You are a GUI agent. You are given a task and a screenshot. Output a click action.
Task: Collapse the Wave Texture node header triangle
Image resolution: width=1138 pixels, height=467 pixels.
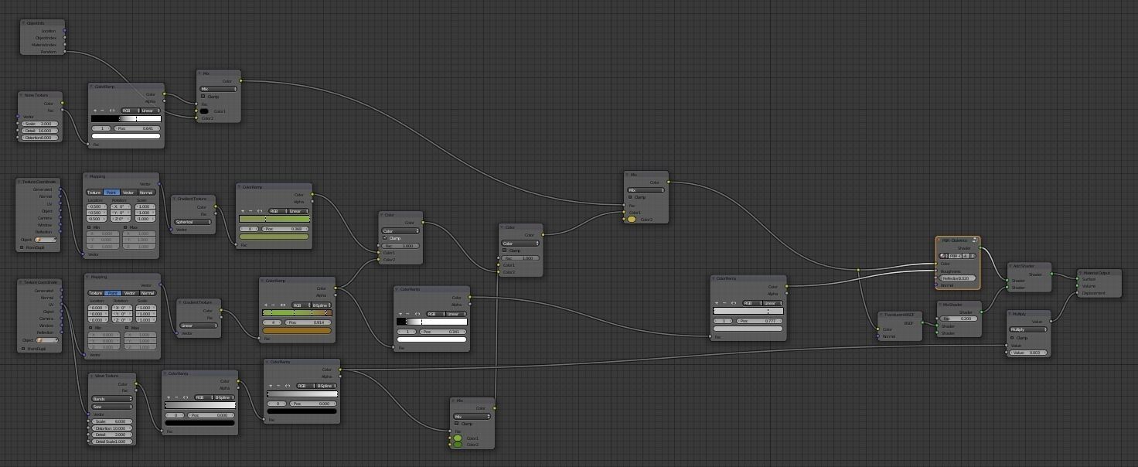(91, 376)
